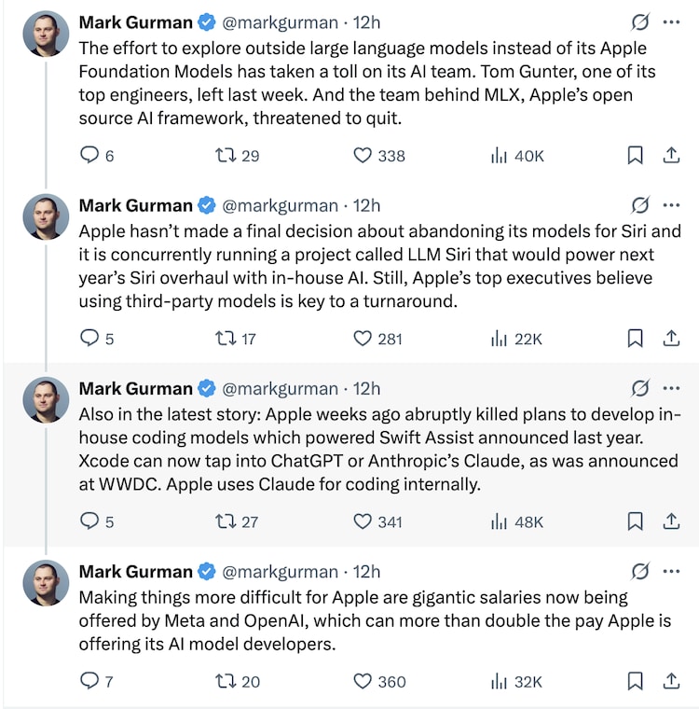View the 32K views analytics on salaries tweet
Screen dimensions: 699x709
pos(516,682)
